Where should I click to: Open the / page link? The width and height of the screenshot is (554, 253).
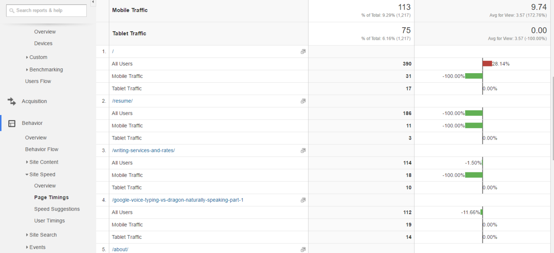pos(113,51)
